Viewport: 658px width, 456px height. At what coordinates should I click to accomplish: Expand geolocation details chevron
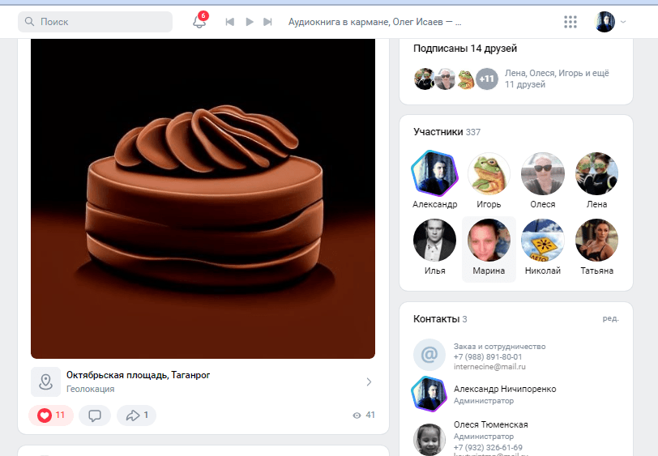click(x=369, y=381)
